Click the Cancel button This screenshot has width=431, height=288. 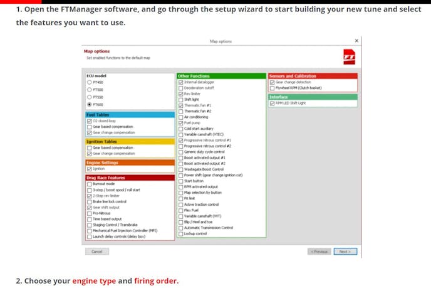(x=96, y=252)
